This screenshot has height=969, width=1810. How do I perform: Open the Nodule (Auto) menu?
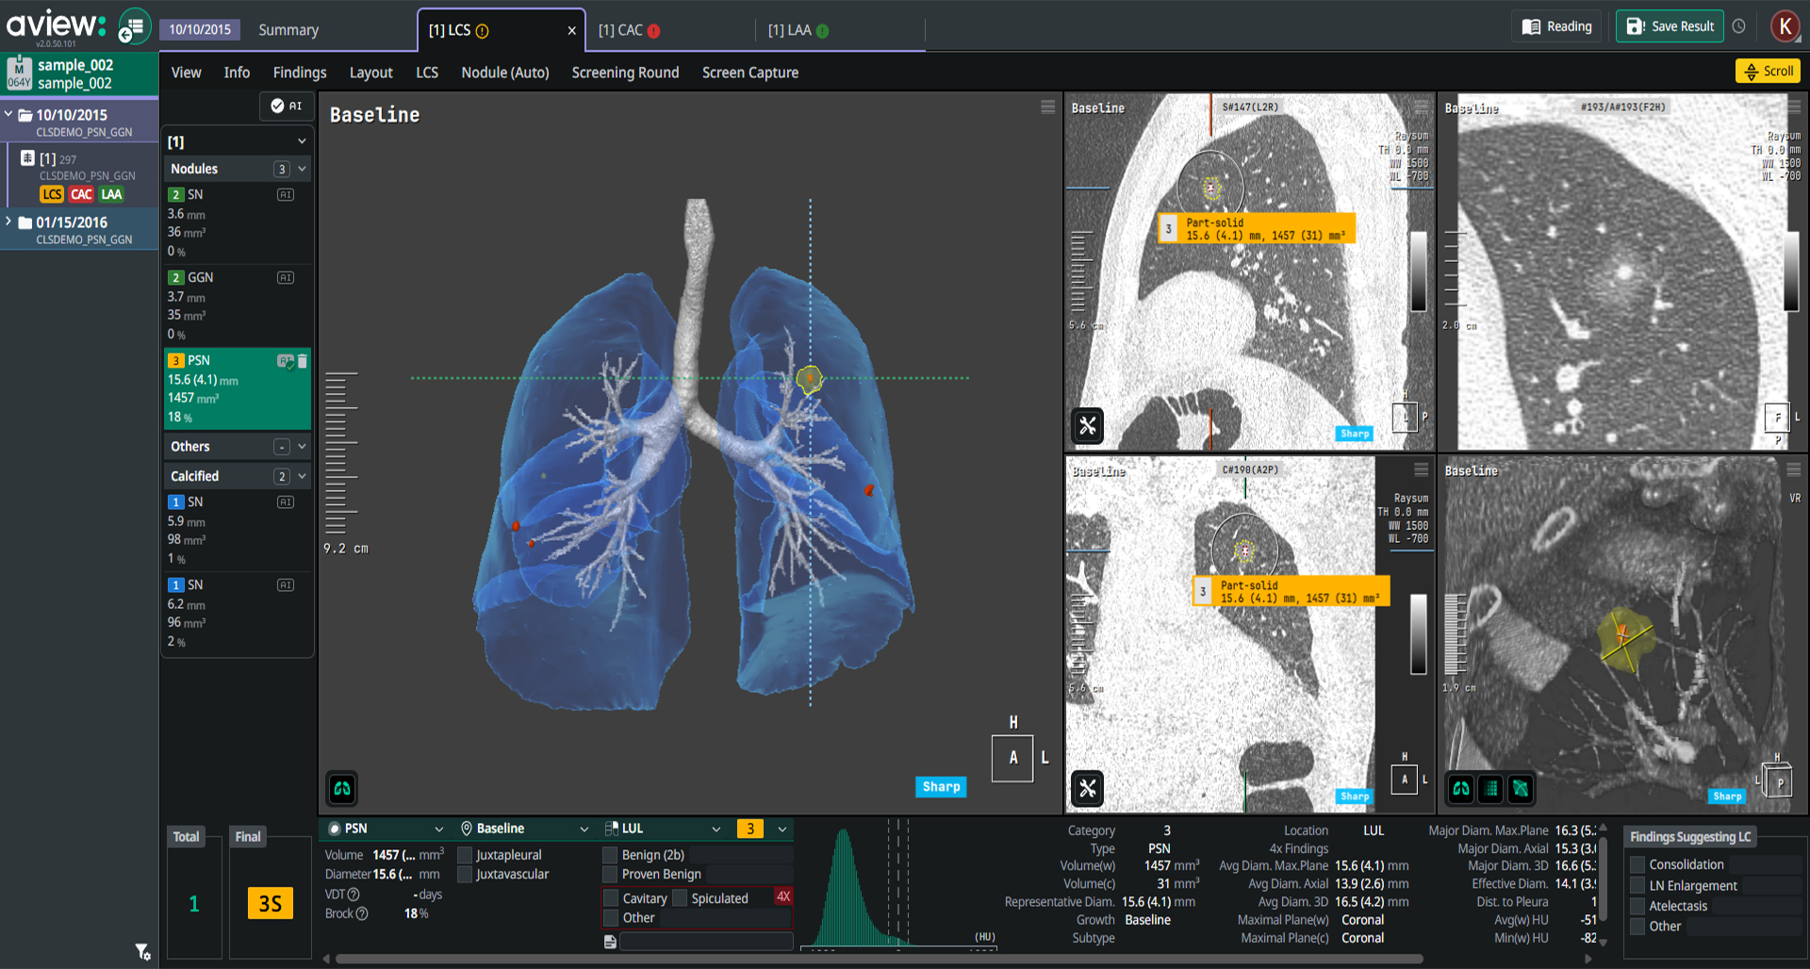click(x=505, y=73)
